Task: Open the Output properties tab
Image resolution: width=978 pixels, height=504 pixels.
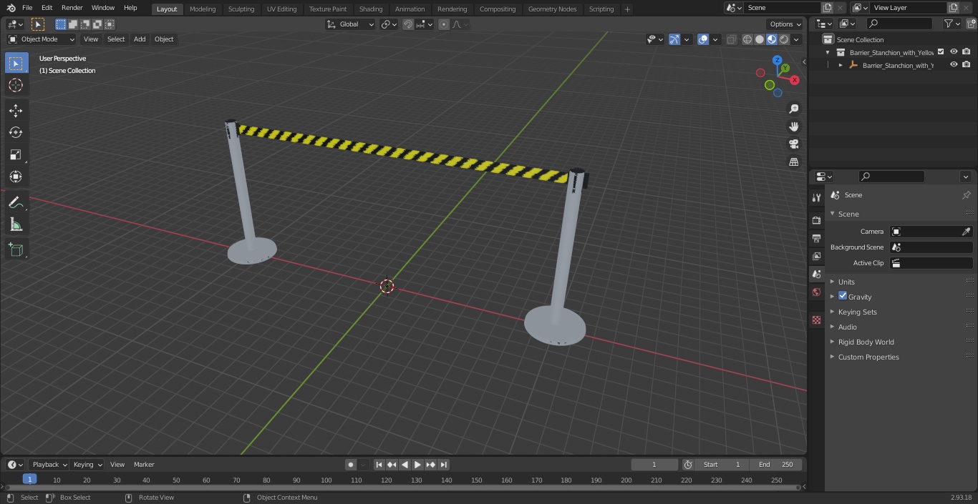Action: pos(816,238)
